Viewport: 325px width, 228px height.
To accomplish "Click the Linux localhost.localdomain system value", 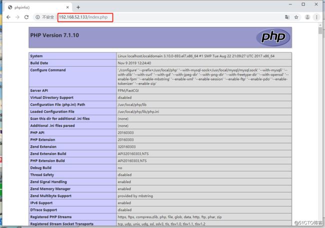I will tap(196, 56).
